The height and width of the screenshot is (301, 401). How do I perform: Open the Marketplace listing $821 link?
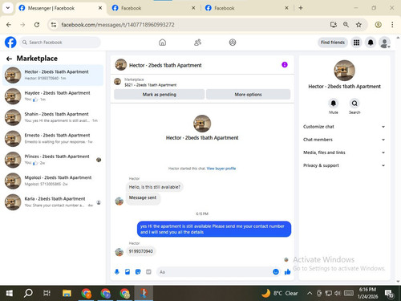151,85
